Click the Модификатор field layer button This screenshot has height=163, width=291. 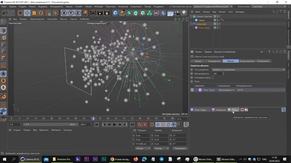[x=233, y=110]
